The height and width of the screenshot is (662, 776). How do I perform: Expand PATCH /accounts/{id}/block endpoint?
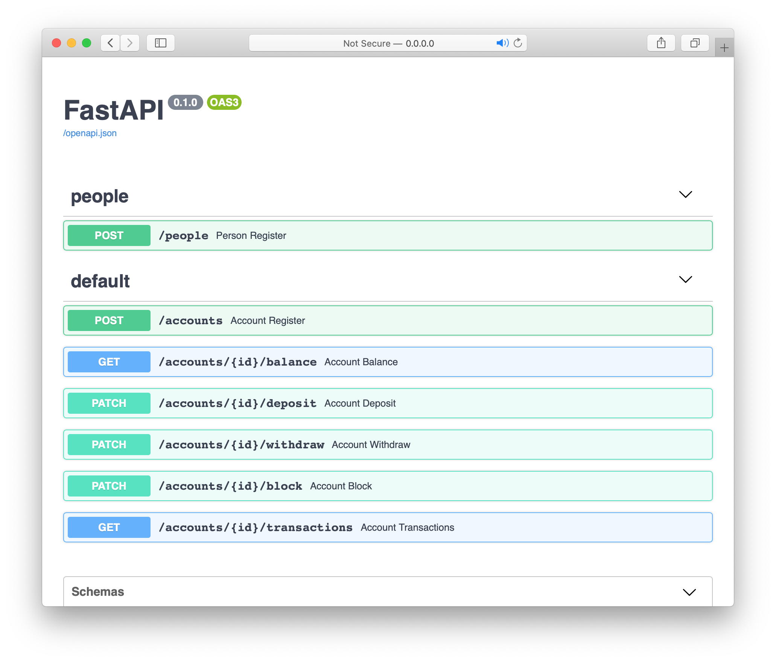point(388,486)
